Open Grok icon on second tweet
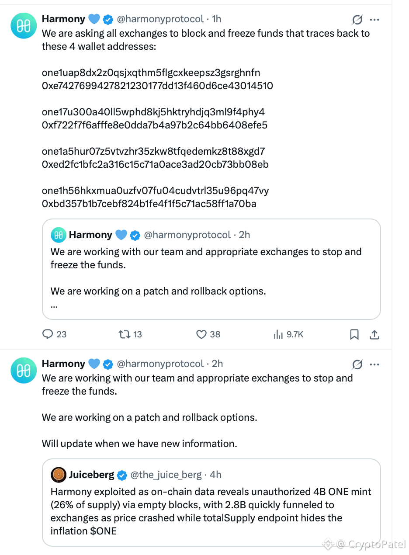The image size is (409, 555). (357, 364)
